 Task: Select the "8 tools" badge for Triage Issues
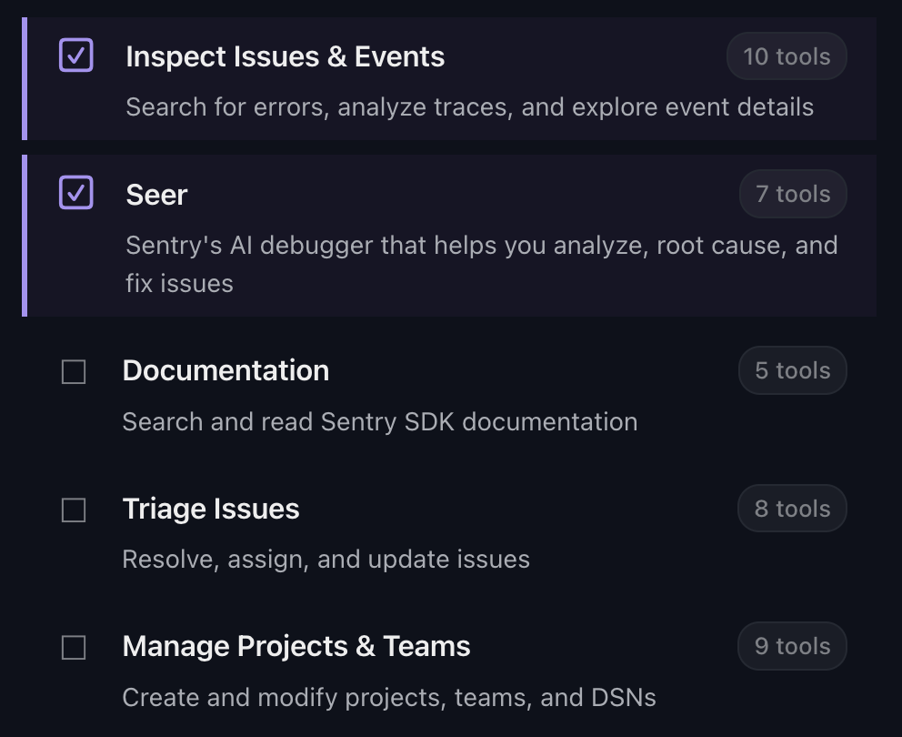coord(792,509)
